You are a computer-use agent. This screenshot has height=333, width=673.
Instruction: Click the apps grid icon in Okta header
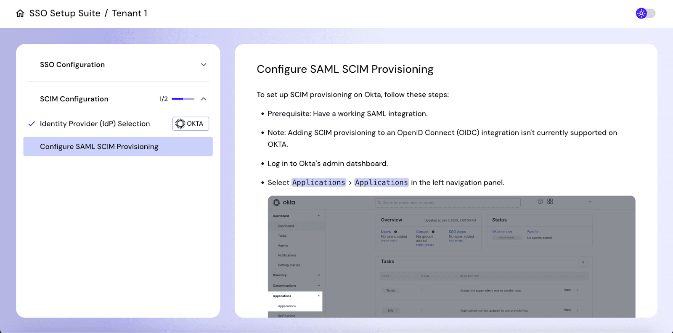550,201
